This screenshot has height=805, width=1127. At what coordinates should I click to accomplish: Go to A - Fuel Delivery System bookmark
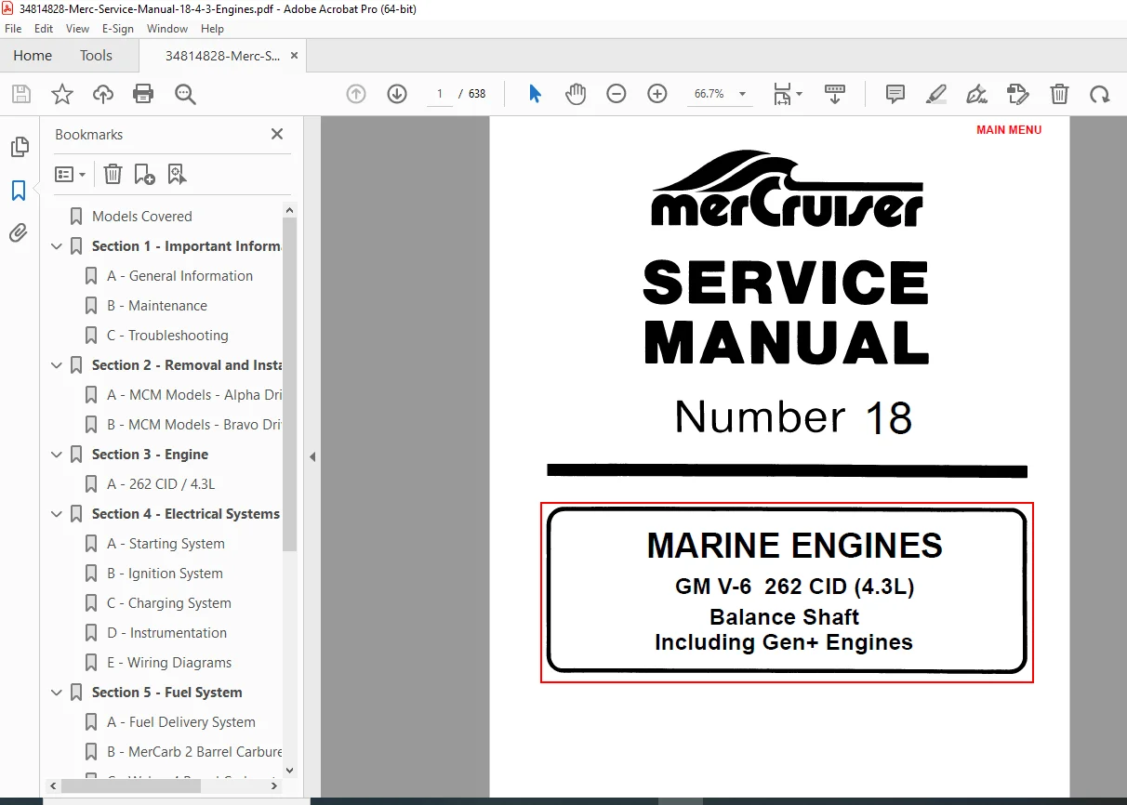coord(181,722)
